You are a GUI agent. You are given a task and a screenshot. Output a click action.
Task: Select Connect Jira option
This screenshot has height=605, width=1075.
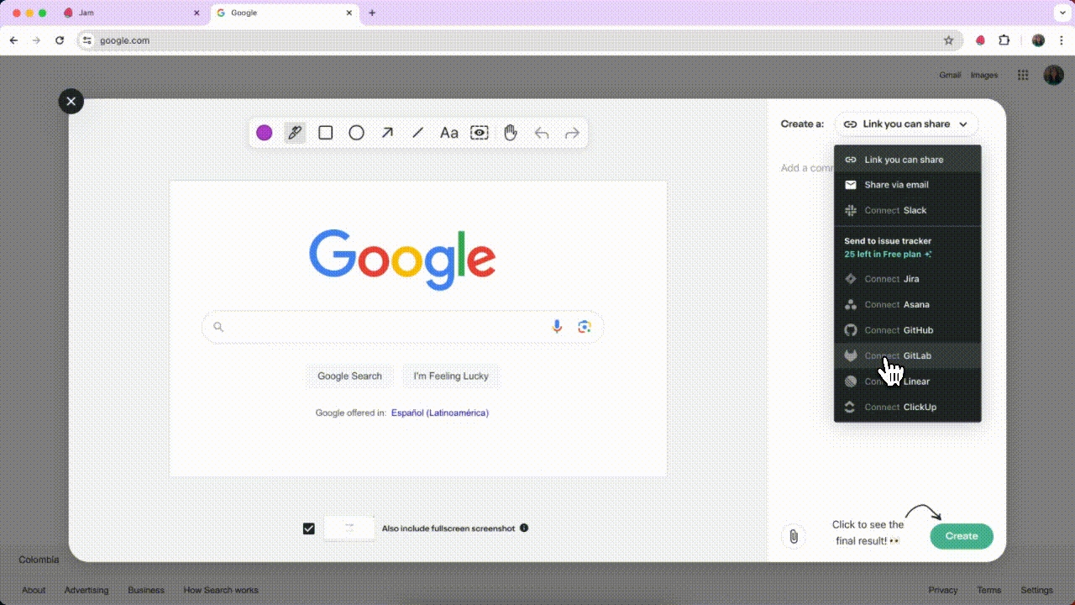892,279
